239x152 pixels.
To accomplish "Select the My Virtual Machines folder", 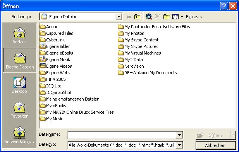I will (x=139, y=53).
